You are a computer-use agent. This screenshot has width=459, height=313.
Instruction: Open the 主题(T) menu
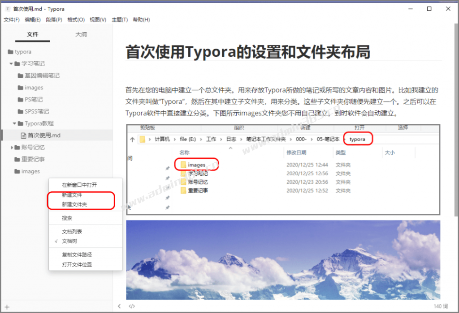click(119, 20)
